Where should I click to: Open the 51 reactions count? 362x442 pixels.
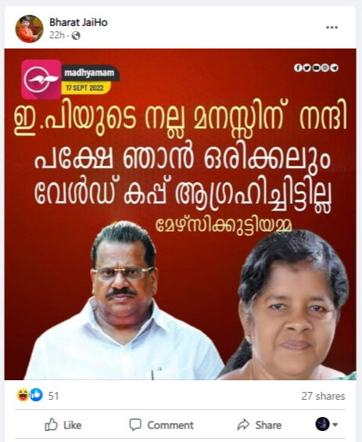tap(53, 396)
